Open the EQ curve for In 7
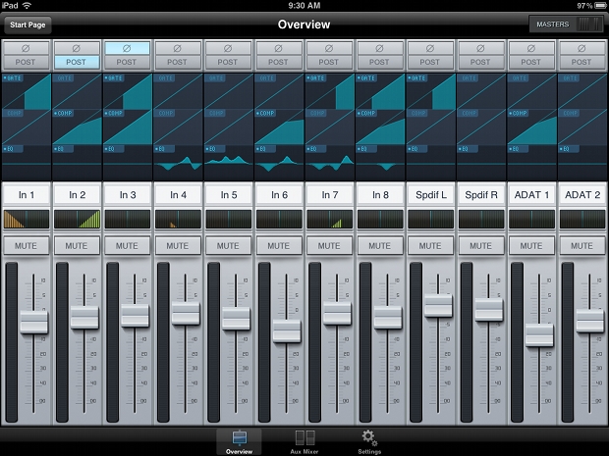 (x=329, y=163)
